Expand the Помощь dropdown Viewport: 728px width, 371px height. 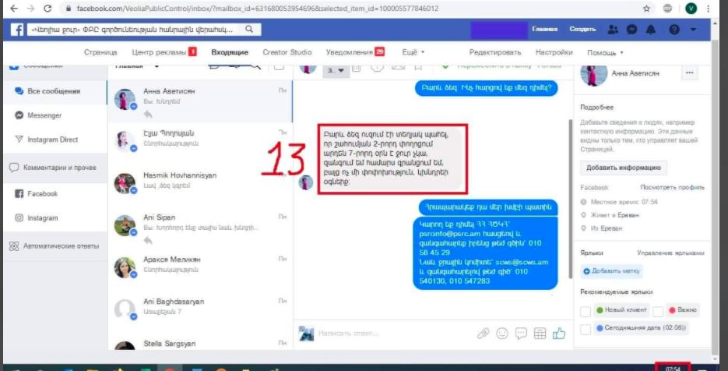click(605, 52)
